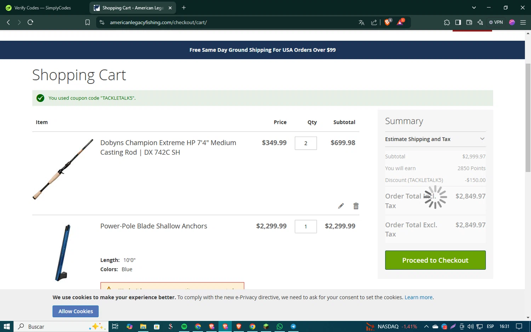Image resolution: width=531 pixels, height=332 pixels.
Task: Add a new browser tab
Action: coord(184,7)
